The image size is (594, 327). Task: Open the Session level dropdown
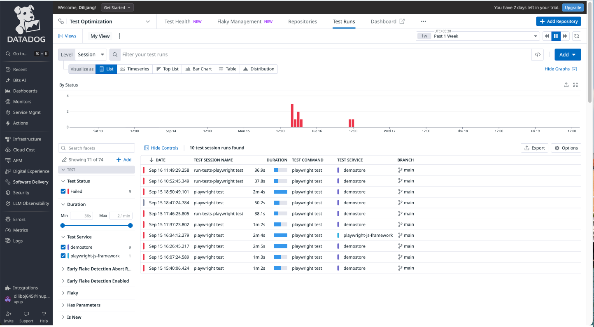[91, 54]
